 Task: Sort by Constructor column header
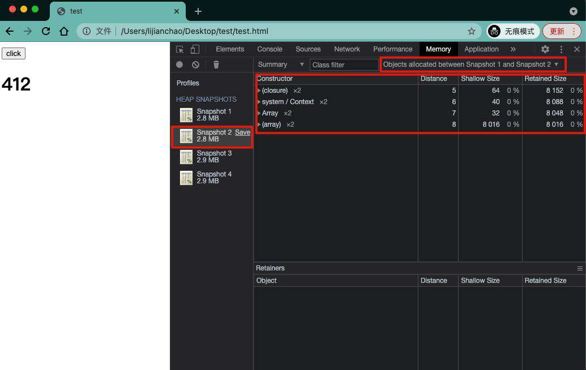(x=336, y=79)
